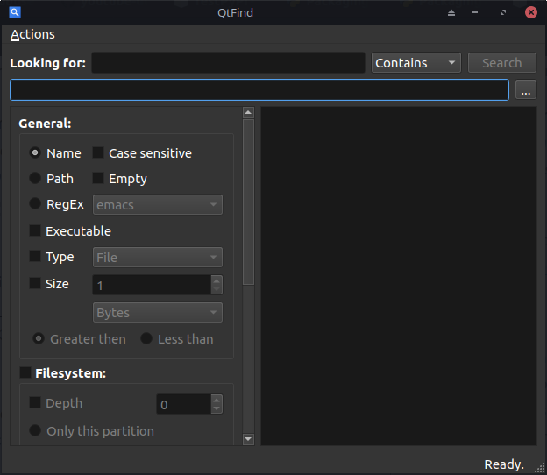Image resolution: width=547 pixels, height=475 pixels.
Task: Click the QtFind magnifier app icon
Action: [x=15, y=12]
